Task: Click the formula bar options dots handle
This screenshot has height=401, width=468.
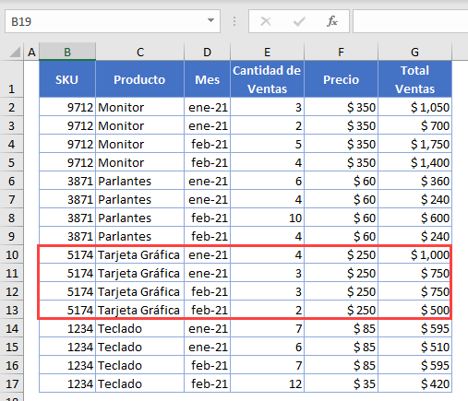Action: click(x=234, y=21)
